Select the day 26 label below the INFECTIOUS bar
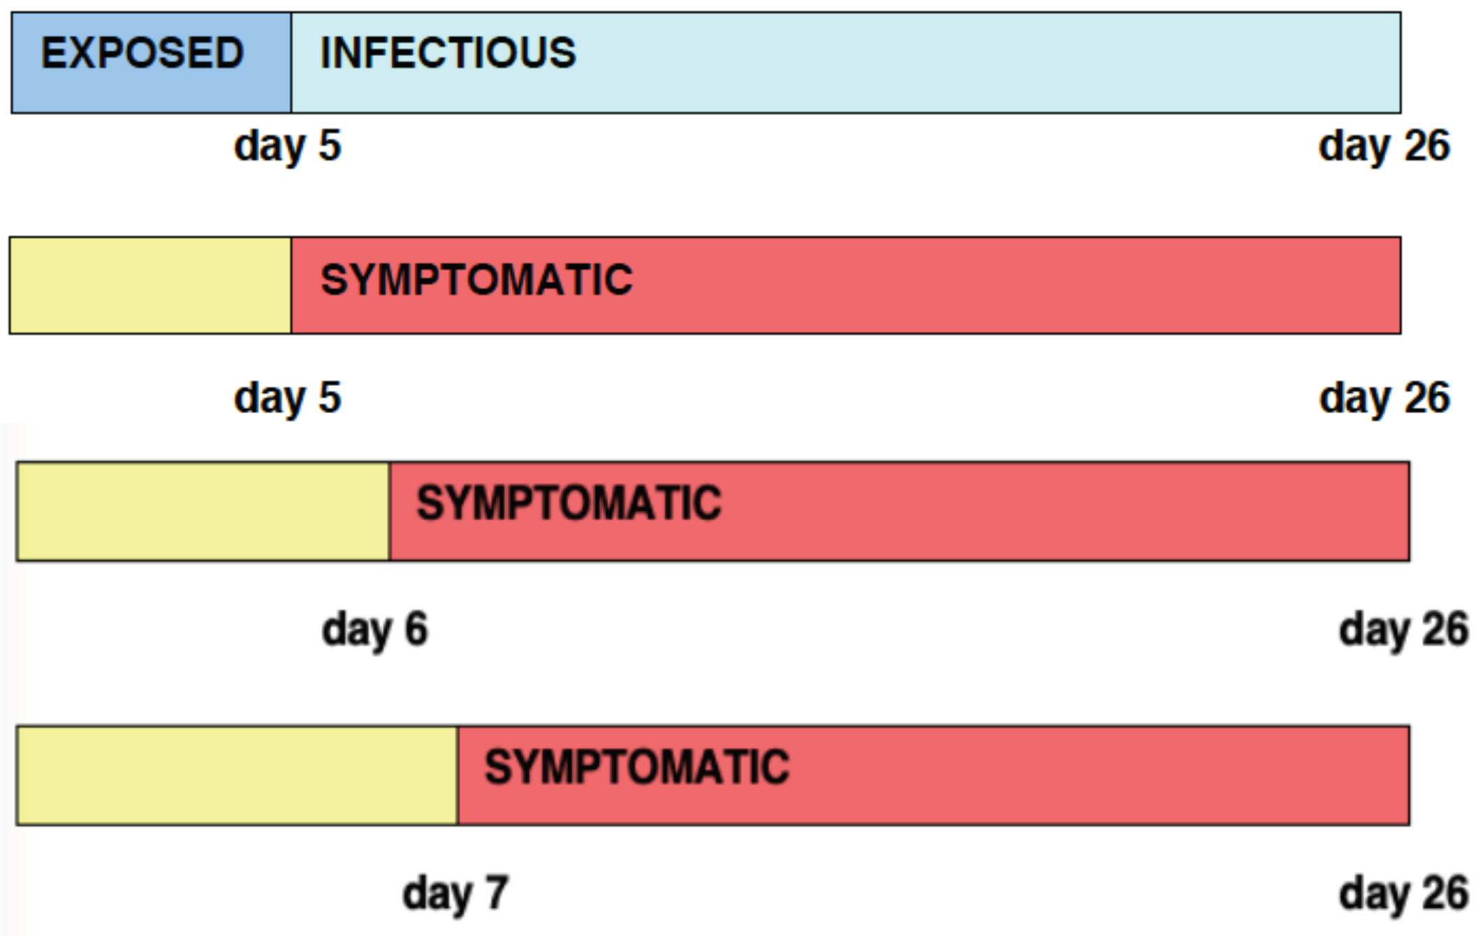 tap(1384, 147)
